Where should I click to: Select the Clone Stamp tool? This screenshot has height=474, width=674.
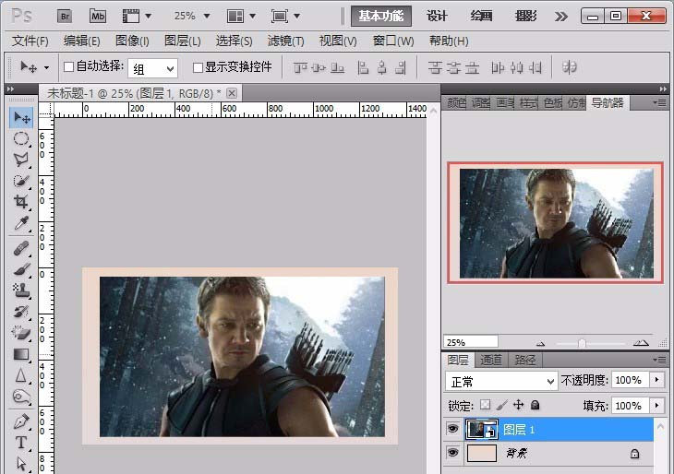pyautogui.click(x=21, y=290)
